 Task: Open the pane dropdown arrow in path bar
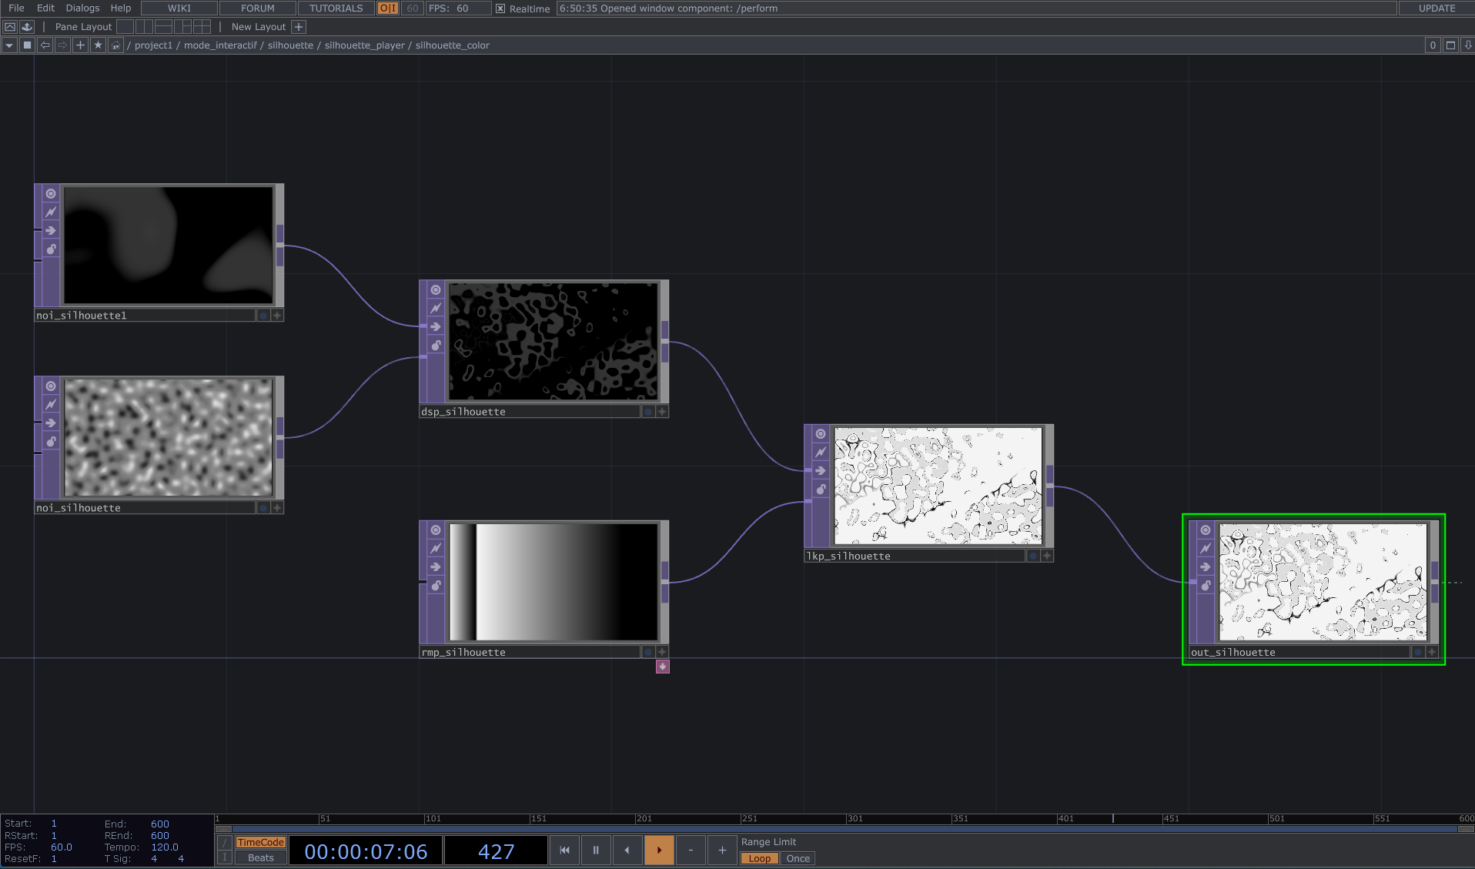coord(9,45)
